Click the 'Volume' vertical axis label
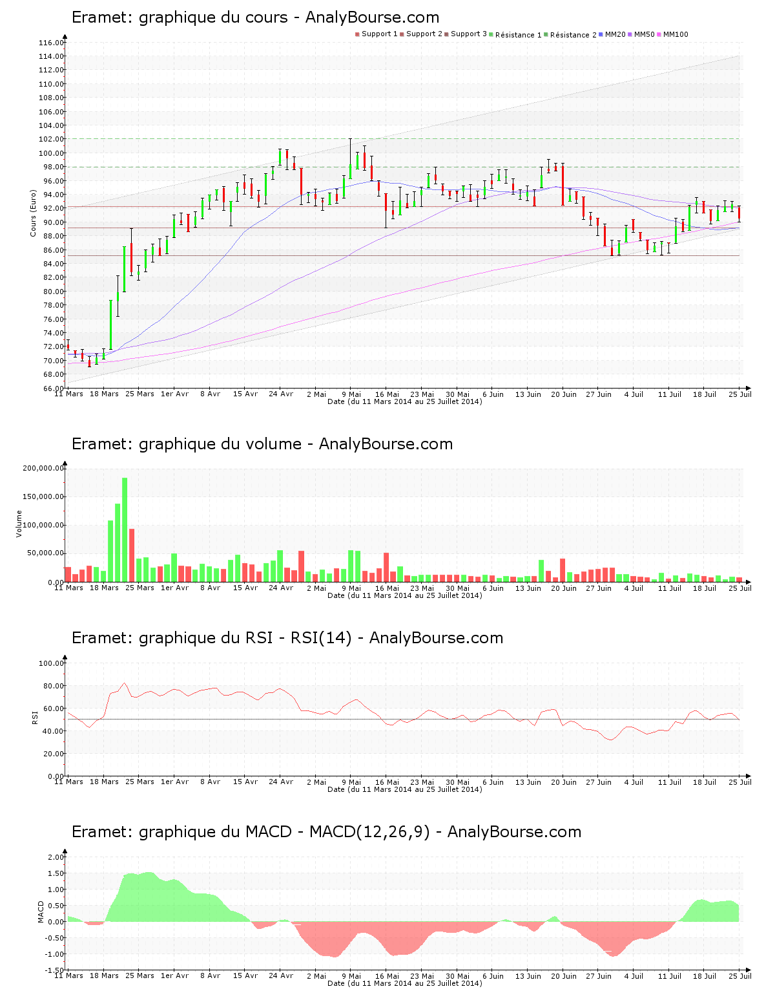Image resolution: width=775 pixels, height=1002 pixels. coord(19,524)
